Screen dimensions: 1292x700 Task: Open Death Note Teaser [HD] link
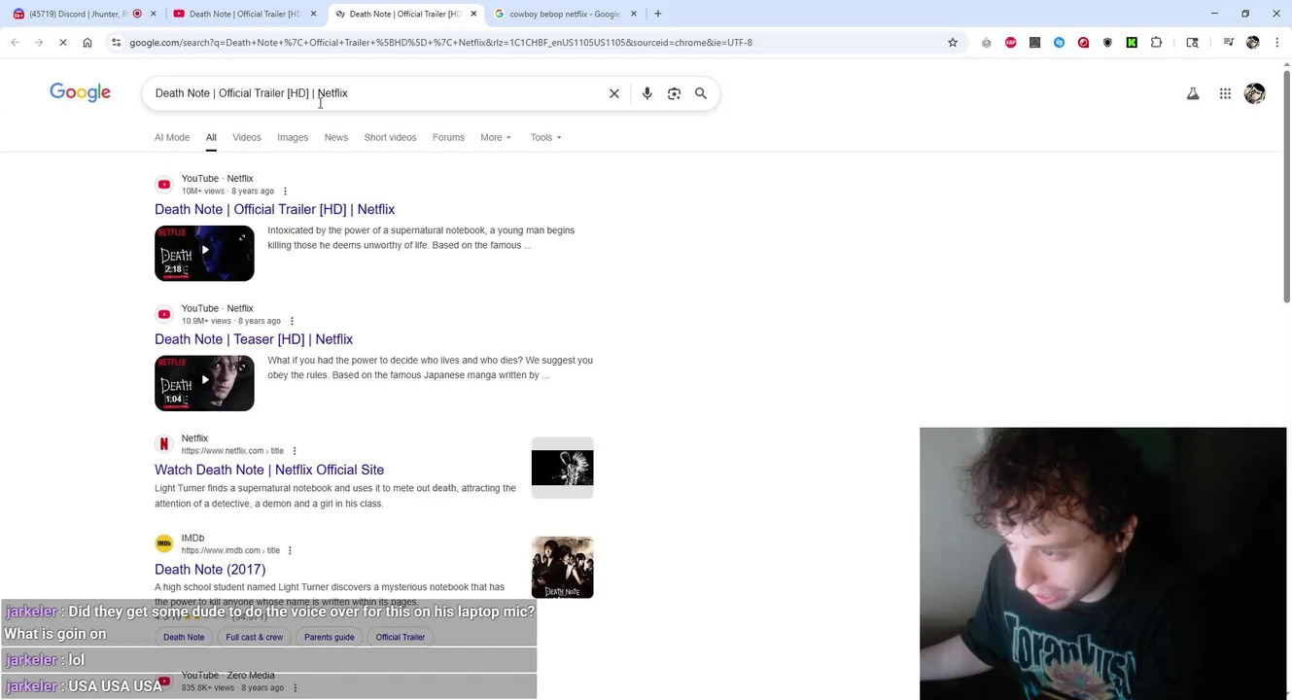(x=254, y=339)
